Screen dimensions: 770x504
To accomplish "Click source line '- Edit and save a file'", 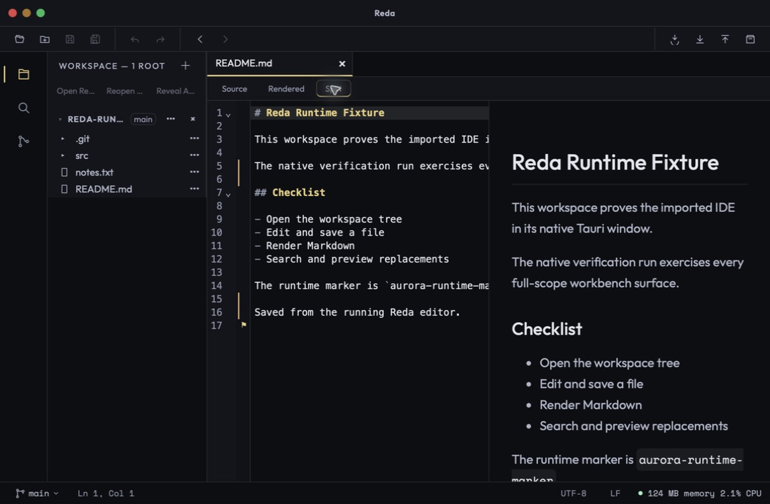I will [x=319, y=232].
